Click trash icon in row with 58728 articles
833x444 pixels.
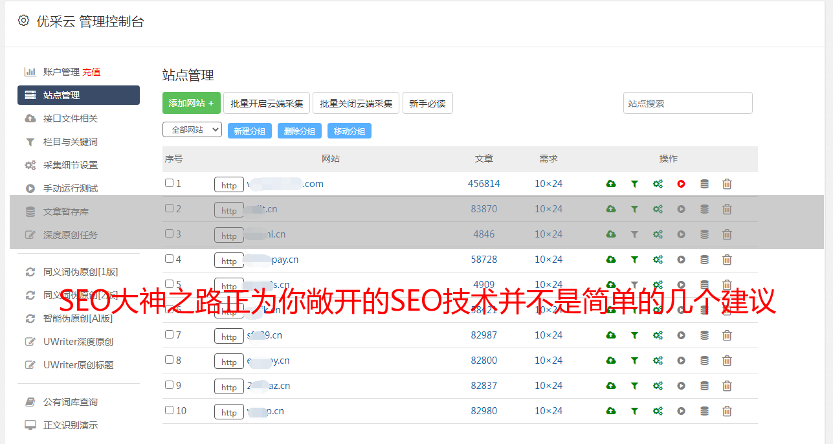pyautogui.click(x=727, y=260)
